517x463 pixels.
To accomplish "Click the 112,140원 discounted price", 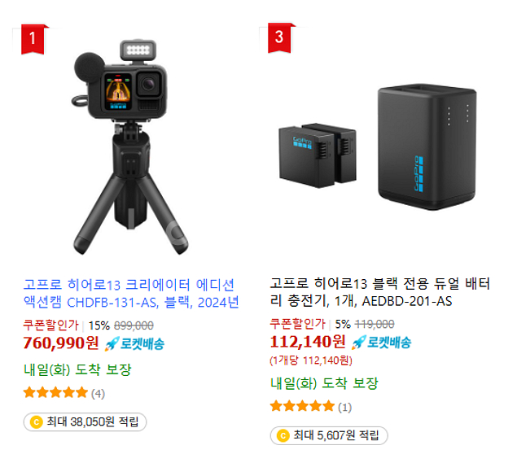I will coord(308,342).
